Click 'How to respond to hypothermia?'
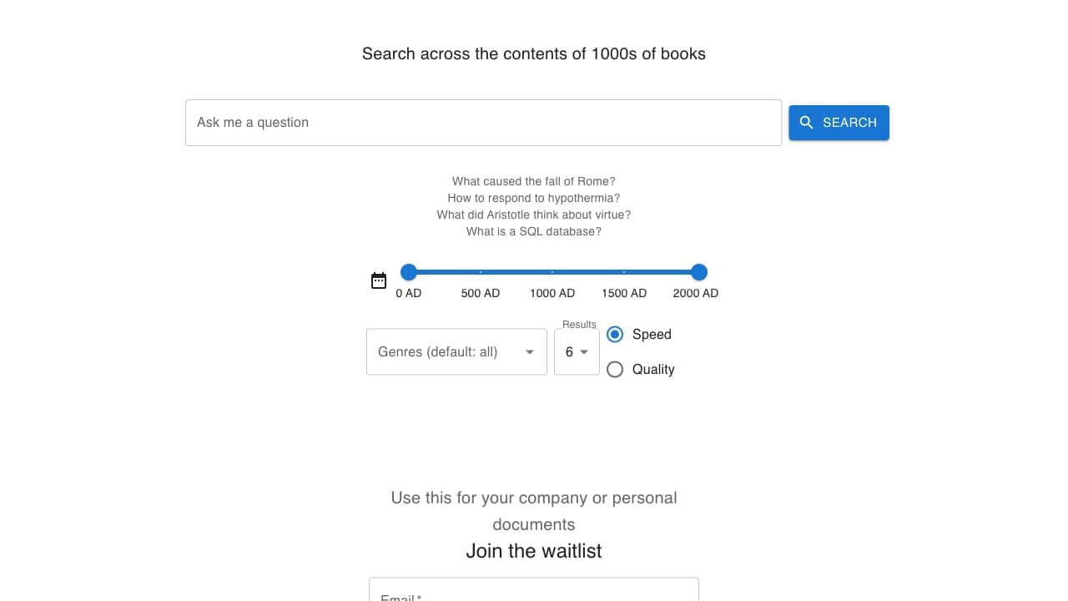The height and width of the screenshot is (601, 1068). (x=533, y=198)
